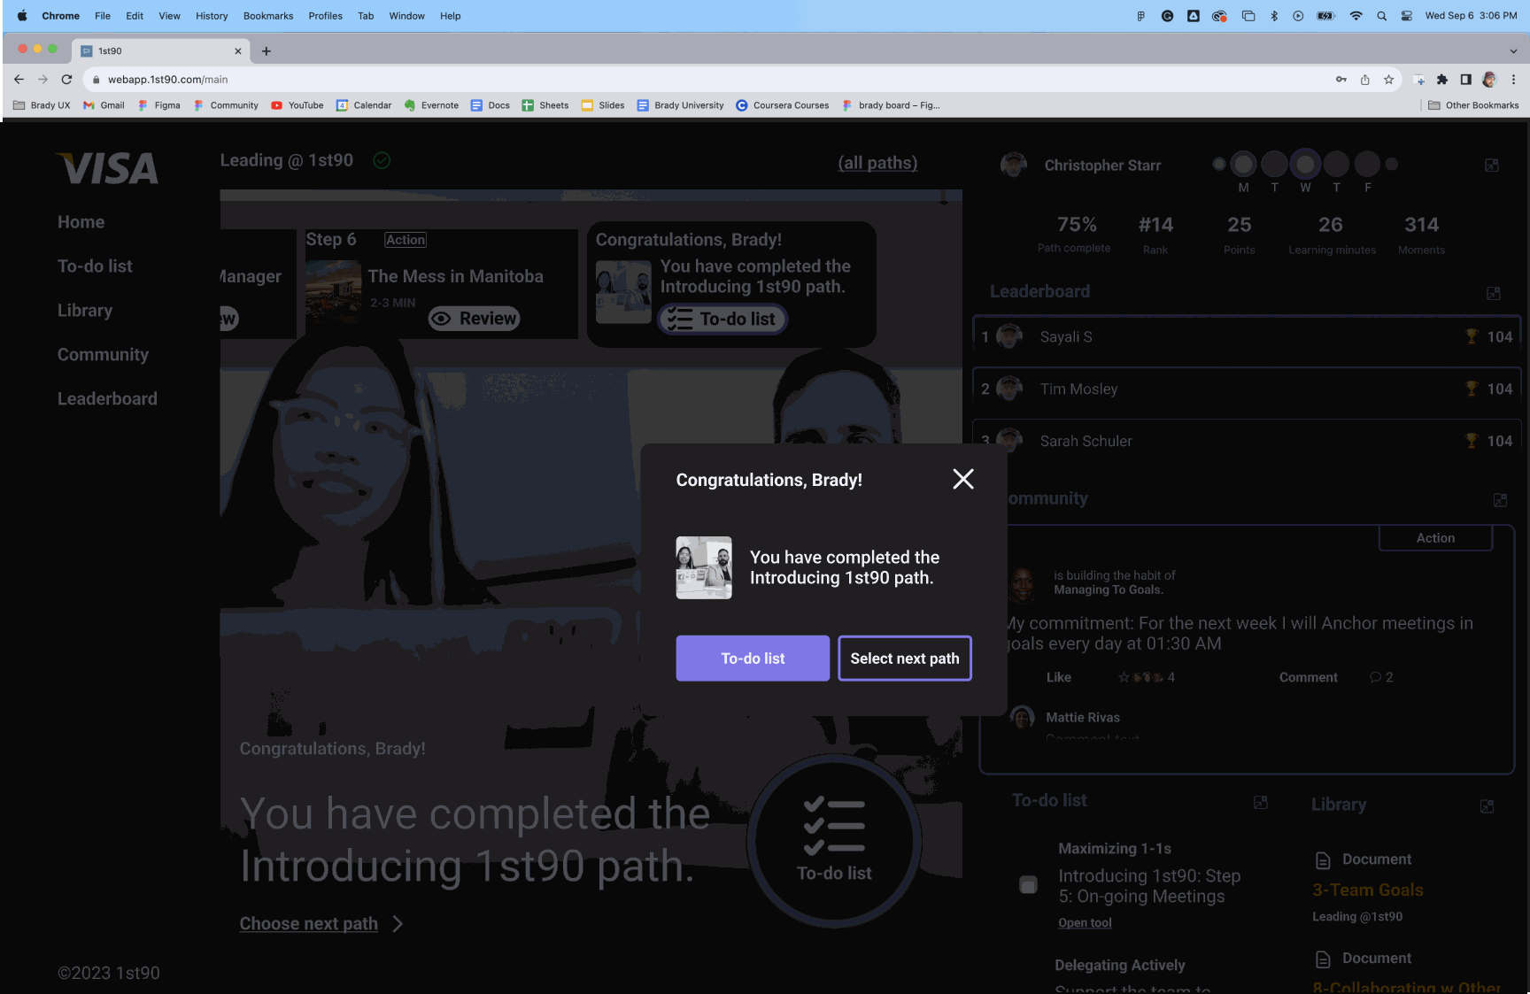
Task: Open Leaderboard in the left sidebar
Action: [107, 399]
